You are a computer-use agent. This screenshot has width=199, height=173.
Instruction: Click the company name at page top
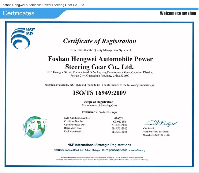click(x=43, y=5)
